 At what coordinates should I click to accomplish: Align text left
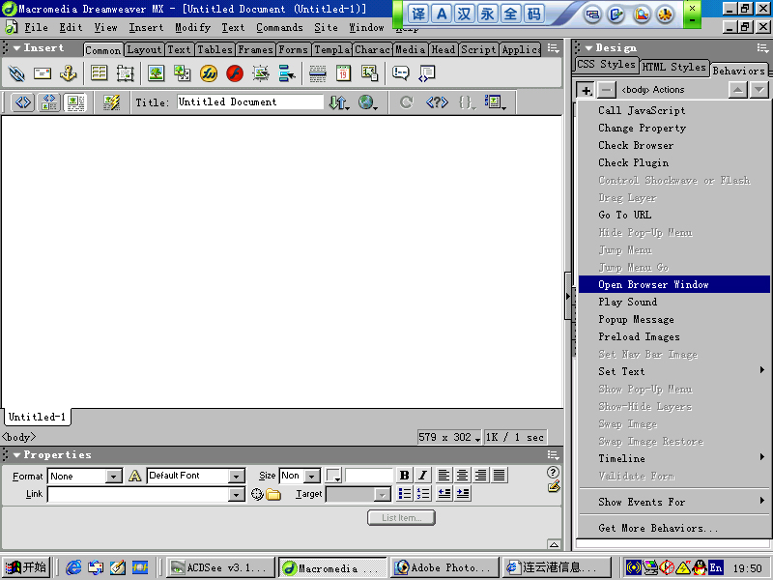(444, 475)
